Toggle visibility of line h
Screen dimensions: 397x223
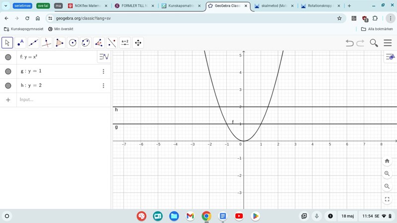pyautogui.click(x=8, y=86)
